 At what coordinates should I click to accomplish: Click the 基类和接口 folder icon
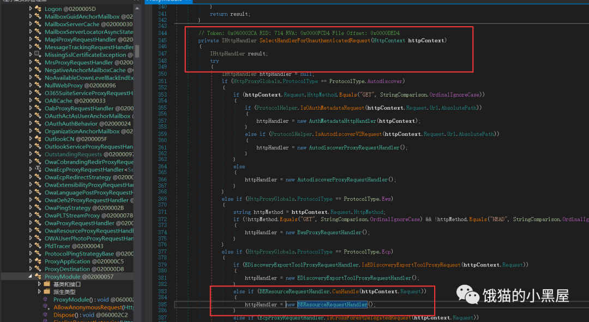pos(46,284)
